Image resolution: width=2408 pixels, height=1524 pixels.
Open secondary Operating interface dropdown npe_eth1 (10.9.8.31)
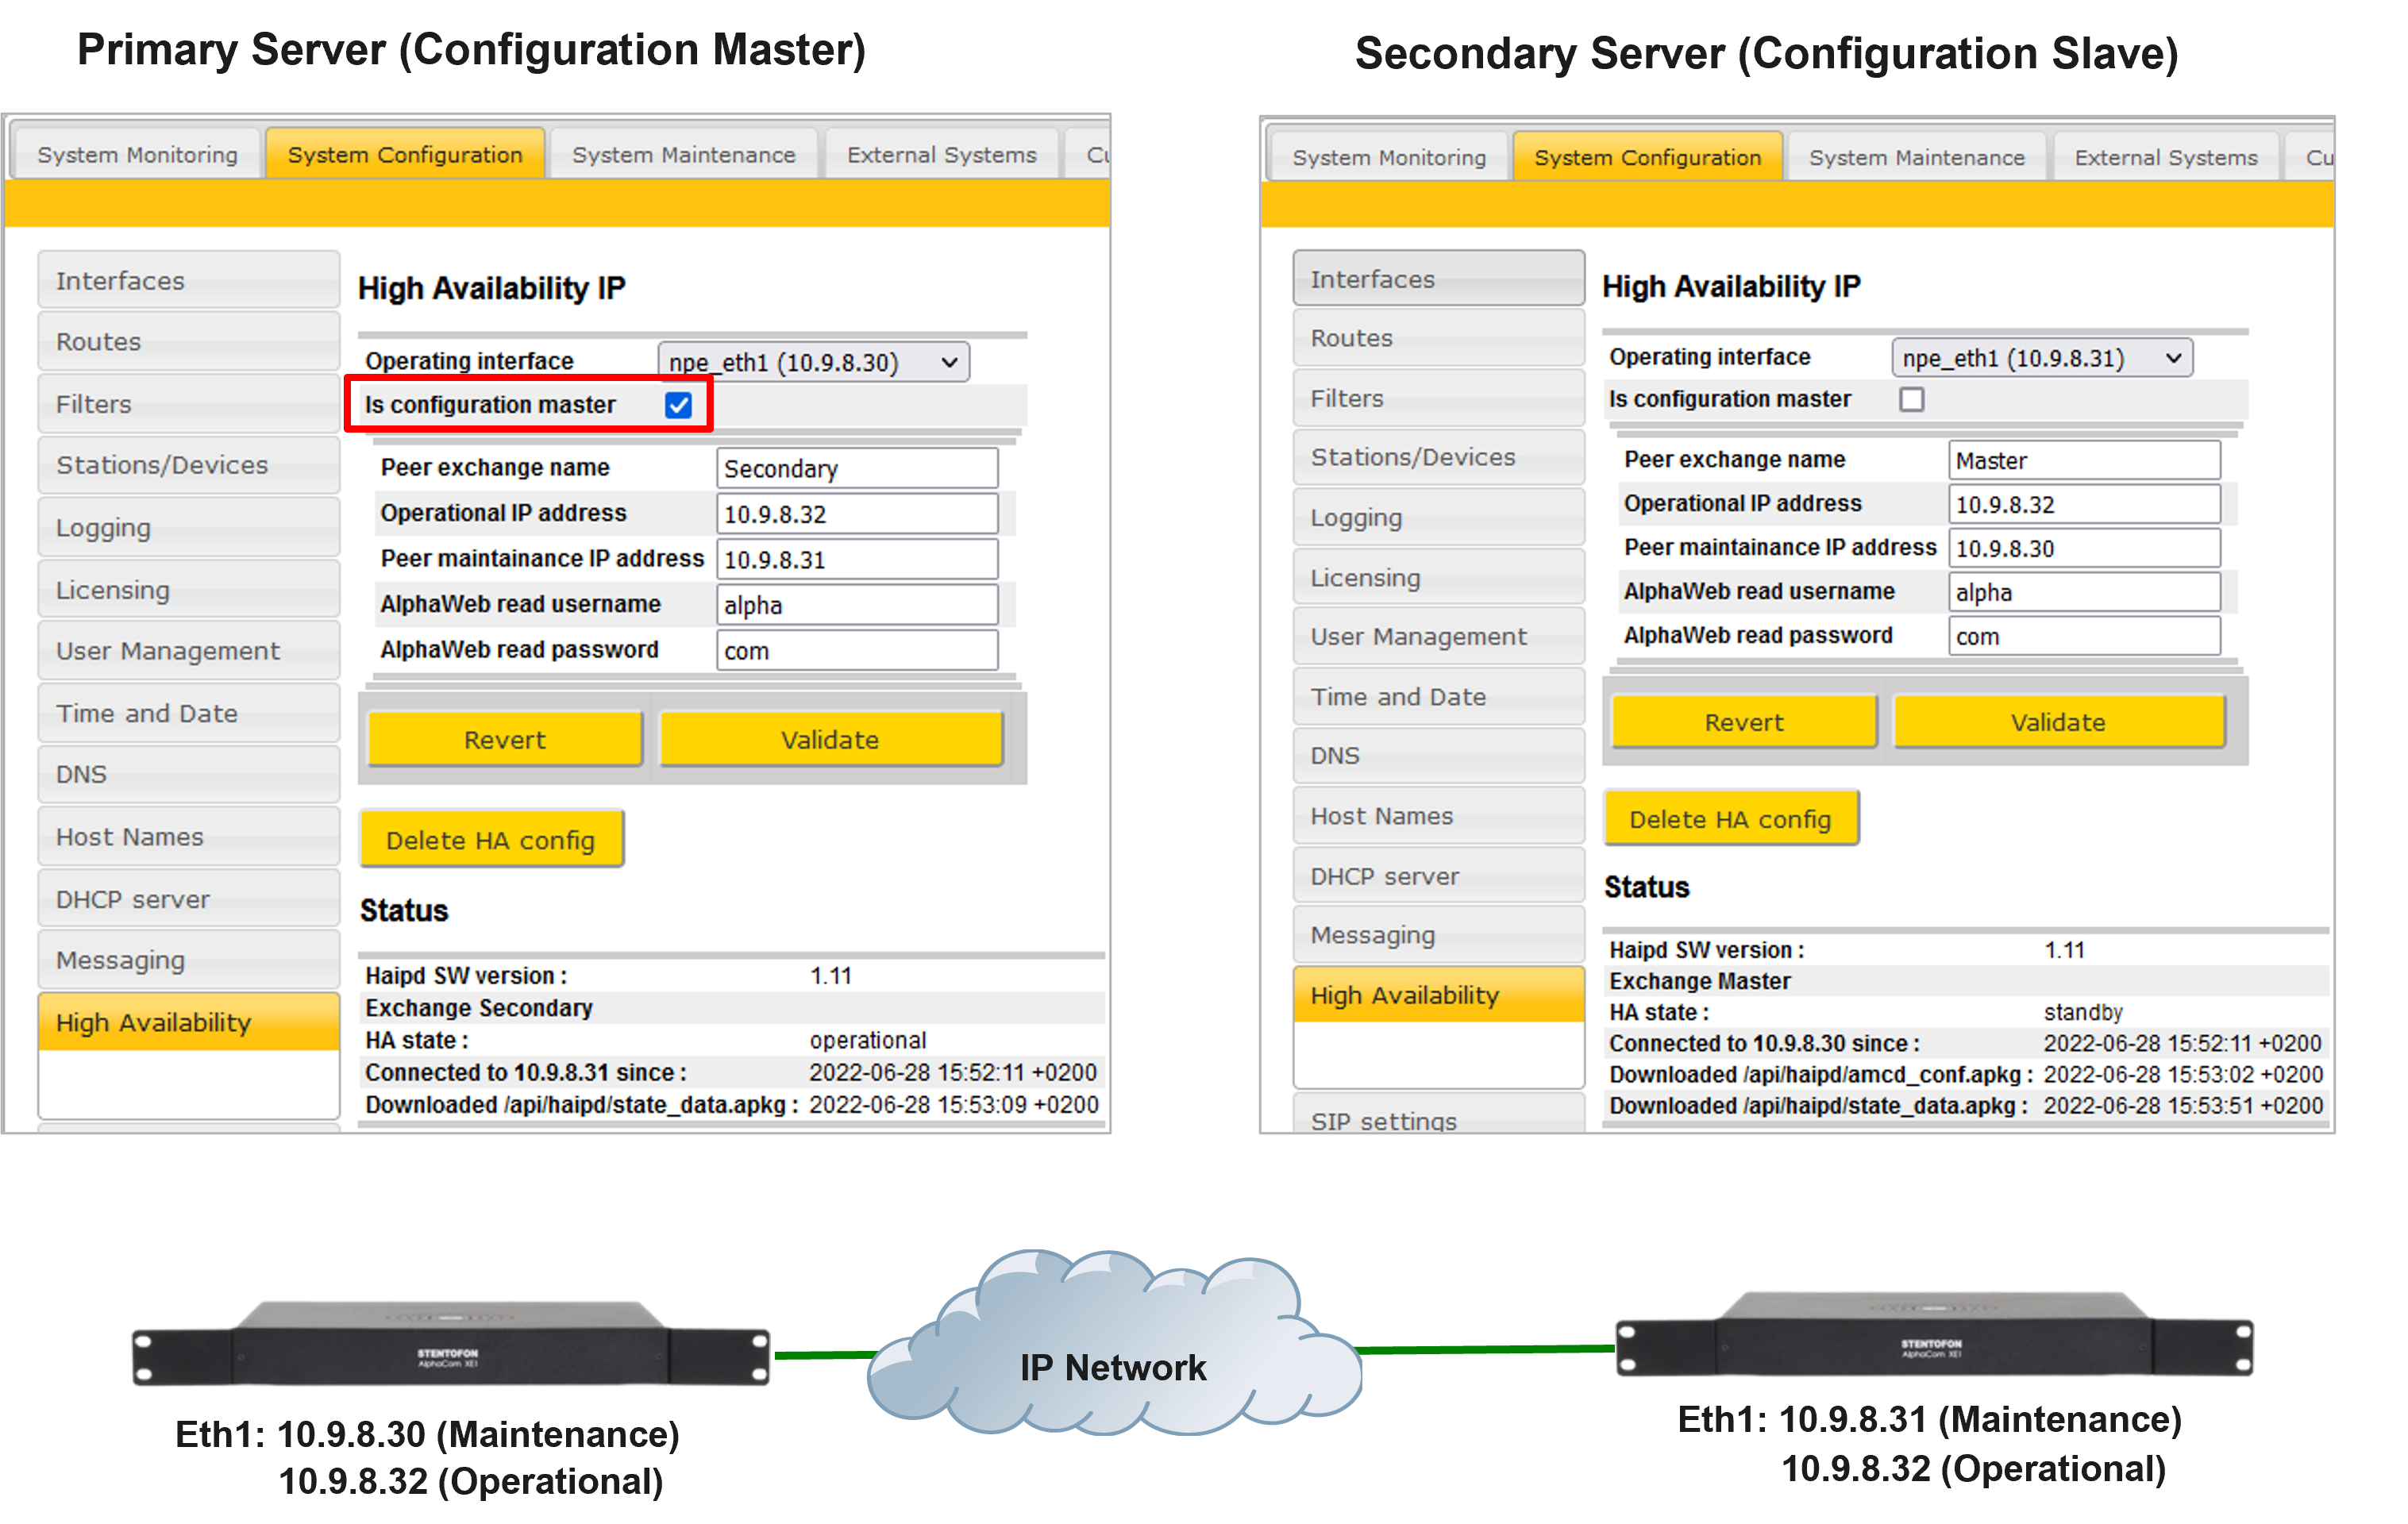pyautogui.click(x=2041, y=358)
